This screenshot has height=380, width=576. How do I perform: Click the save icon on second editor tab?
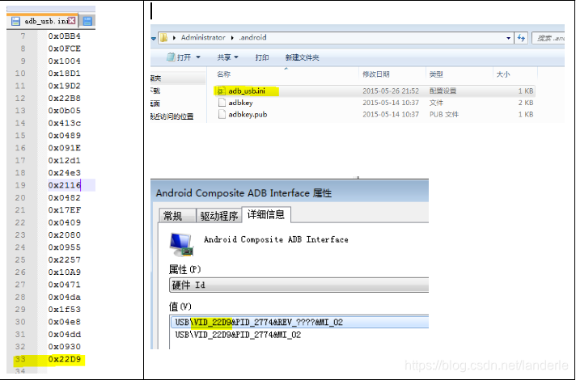[x=87, y=21]
